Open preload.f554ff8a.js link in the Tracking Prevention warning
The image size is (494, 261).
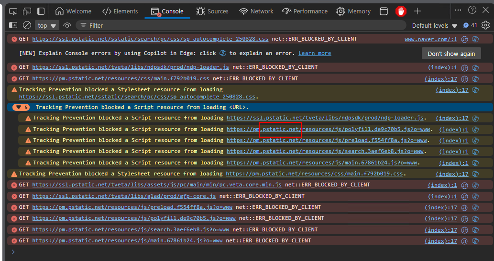pos(327,140)
